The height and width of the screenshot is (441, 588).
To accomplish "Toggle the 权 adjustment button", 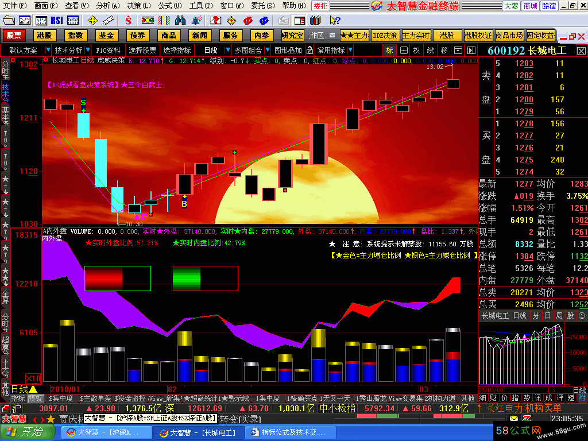I will tap(417, 51).
